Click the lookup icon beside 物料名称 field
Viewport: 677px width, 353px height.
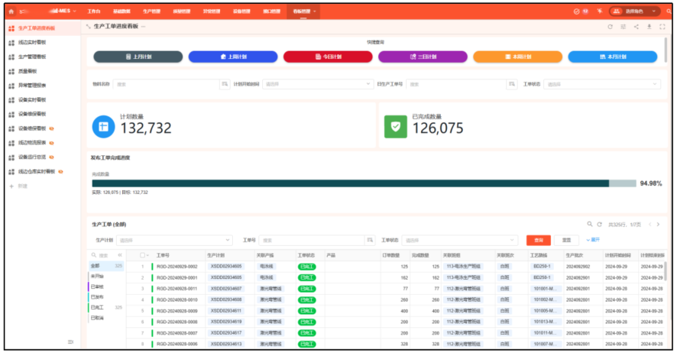click(225, 84)
